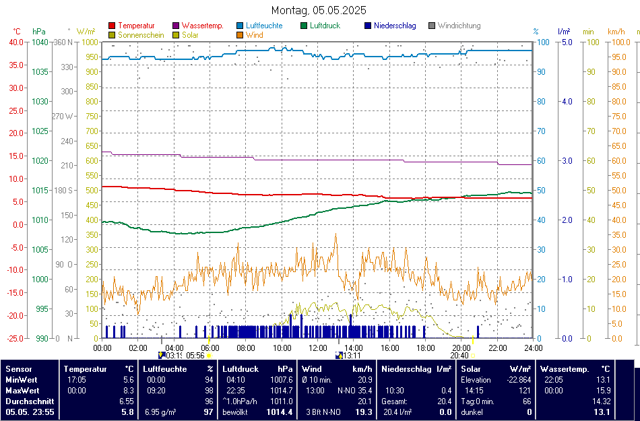This screenshot has height=421, width=640.
Task: Click the absolute humidity value 6.95 g/m³
Action: 160,412
